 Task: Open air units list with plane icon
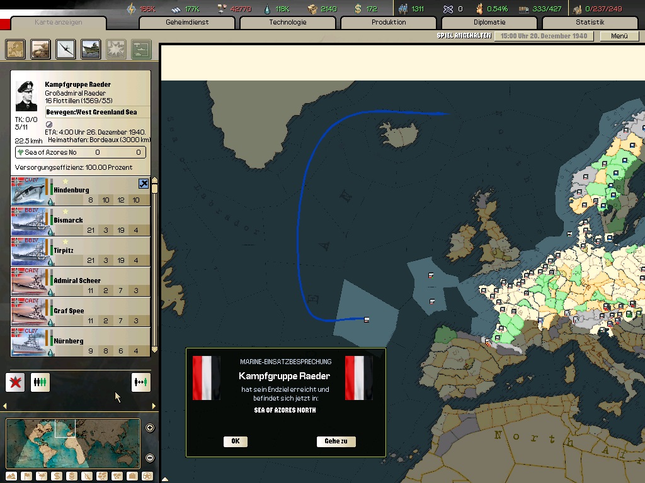click(66, 49)
